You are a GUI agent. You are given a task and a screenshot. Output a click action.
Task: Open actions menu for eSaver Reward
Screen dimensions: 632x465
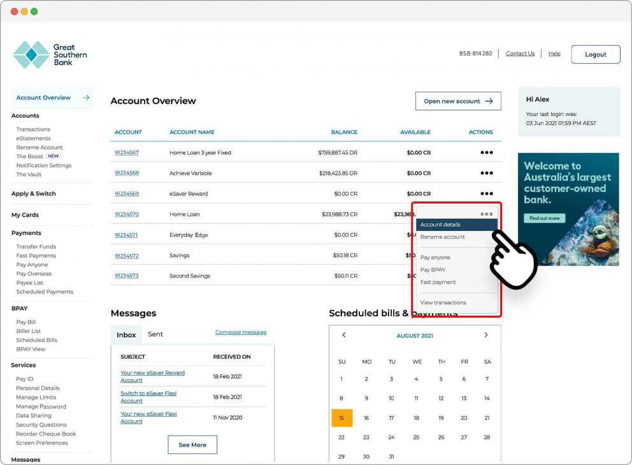click(x=487, y=194)
